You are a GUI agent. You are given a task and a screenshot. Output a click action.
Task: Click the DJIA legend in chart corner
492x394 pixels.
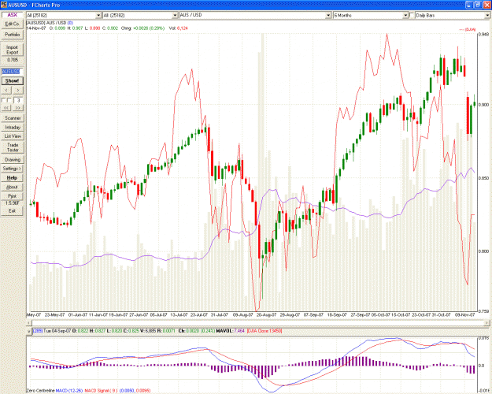[468, 29]
